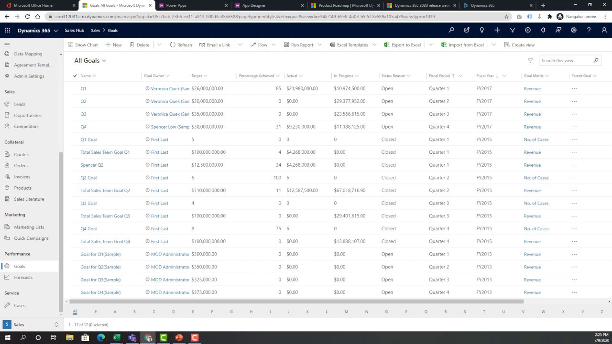The width and height of the screenshot is (612, 344).
Task: Click the grid filter funnel icon
Action: [x=530, y=61]
